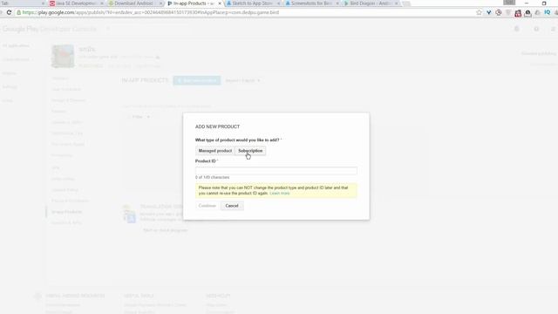Click the blue V extension icon
This screenshot has width=558, height=314.
tap(488, 12)
